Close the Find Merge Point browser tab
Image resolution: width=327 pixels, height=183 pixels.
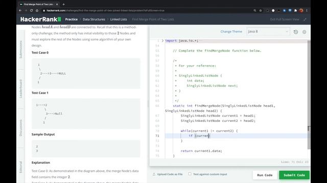click(x=57, y=4)
